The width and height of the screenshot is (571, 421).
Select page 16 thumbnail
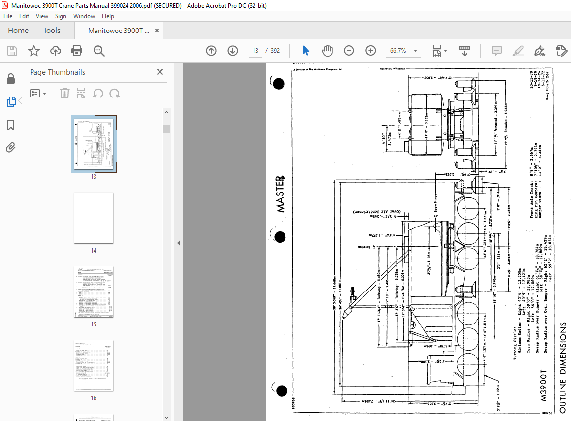[x=94, y=366]
